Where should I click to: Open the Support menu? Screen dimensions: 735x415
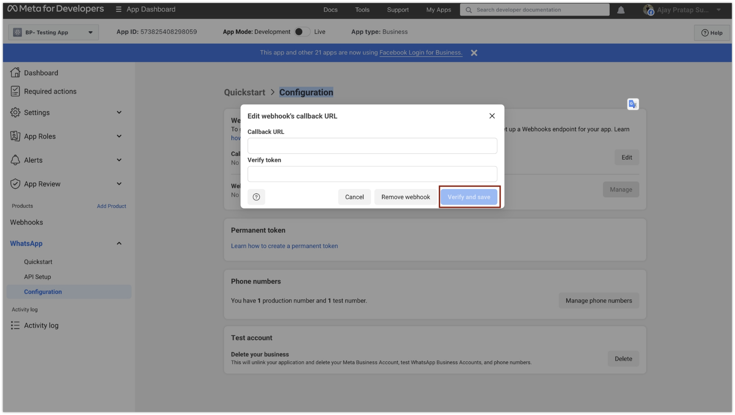click(x=398, y=10)
